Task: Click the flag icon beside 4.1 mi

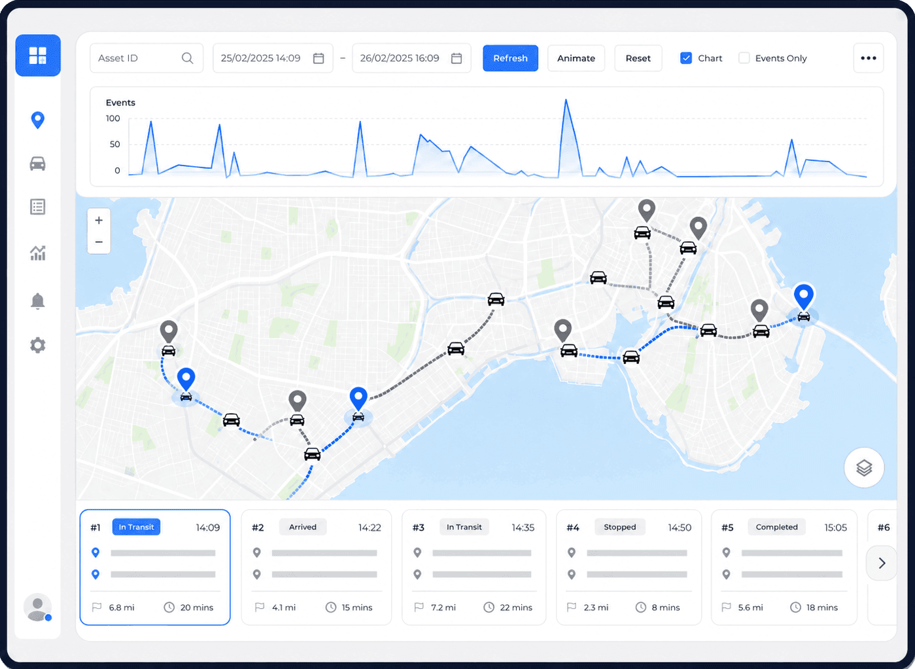Action: tap(260, 607)
